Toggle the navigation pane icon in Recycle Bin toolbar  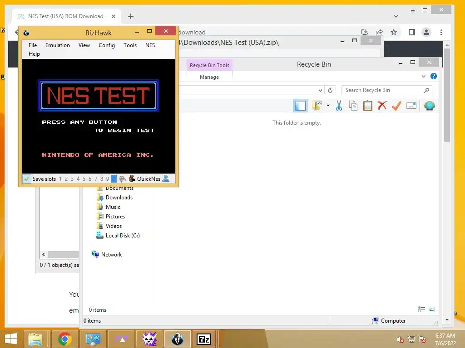[x=300, y=106]
